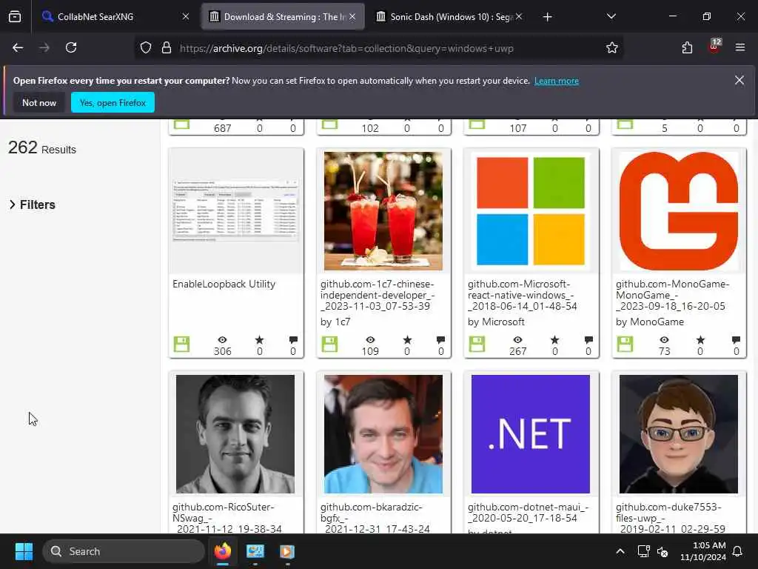
Task: Close the CollabNet SearXNG tab
Action: (x=186, y=16)
